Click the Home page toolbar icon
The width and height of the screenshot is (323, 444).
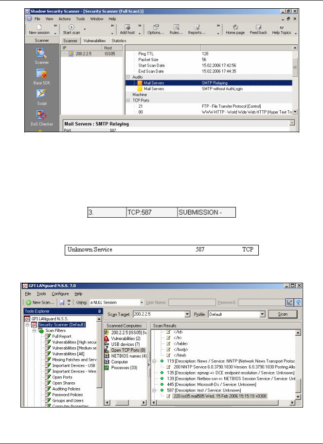[235, 27]
